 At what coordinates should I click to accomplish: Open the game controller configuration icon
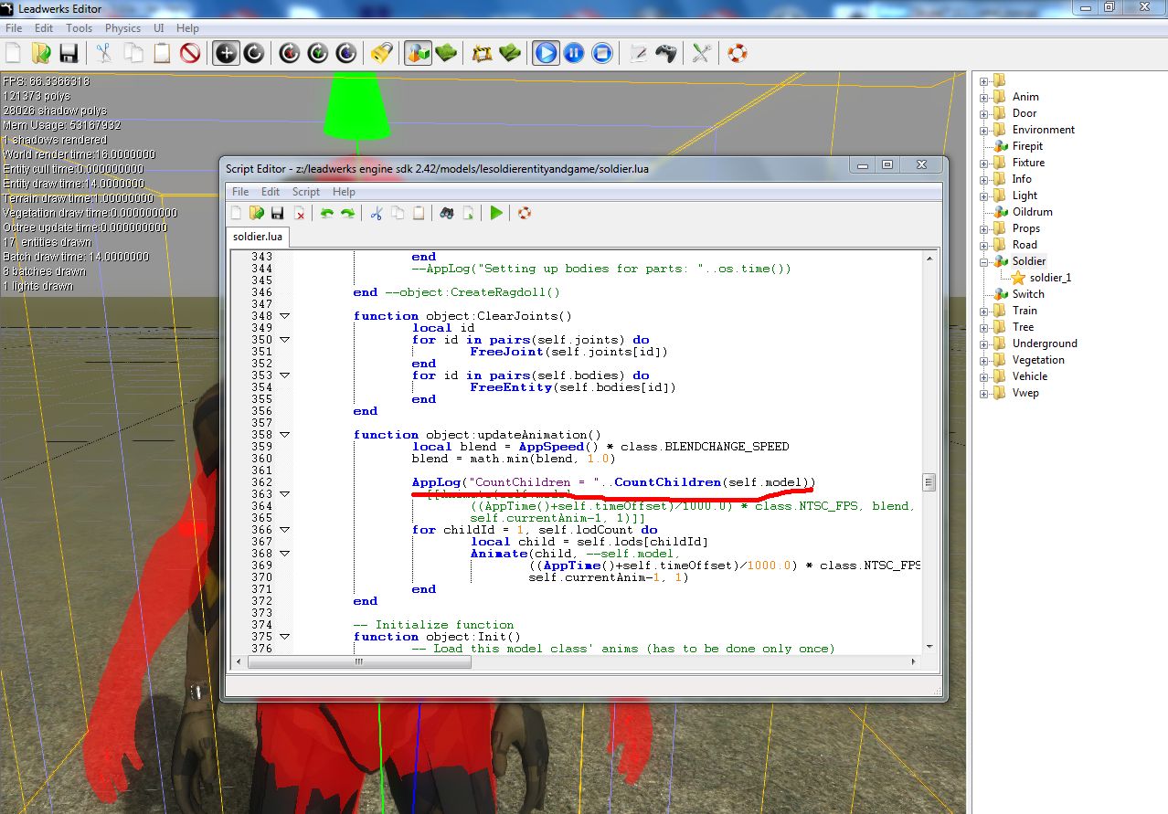666,53
